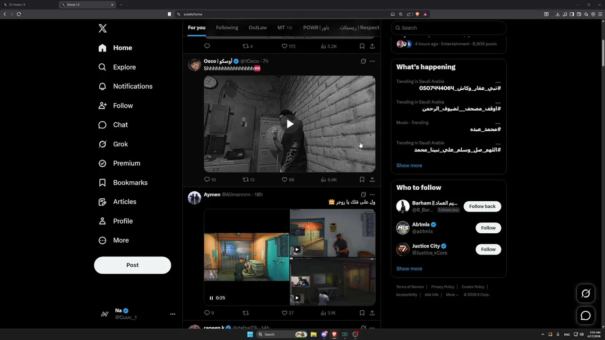Open account options next to Na profile
Image resolution: width=605 pixels, height=340 pixels.
point(173,314)
